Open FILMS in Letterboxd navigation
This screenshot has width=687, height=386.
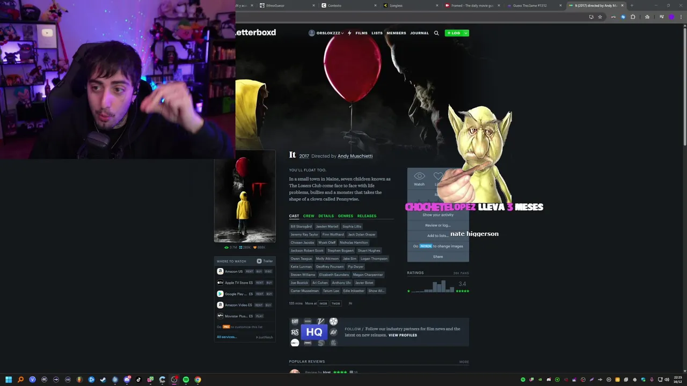[x=361, y=33]
